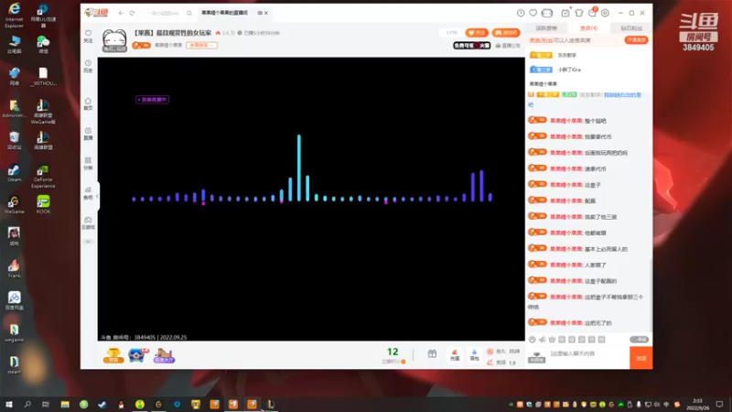
Task: Open the purple task hall icon
Action: click(x=164, y=355)
